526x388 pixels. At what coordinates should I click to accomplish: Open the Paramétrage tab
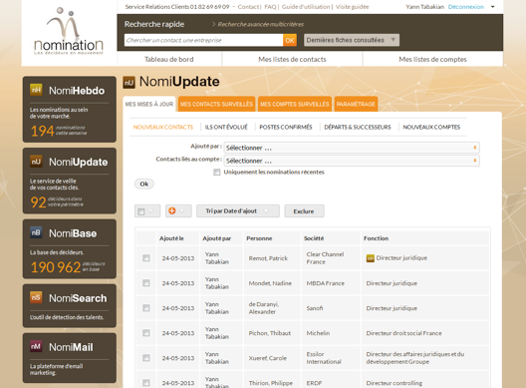356,104
